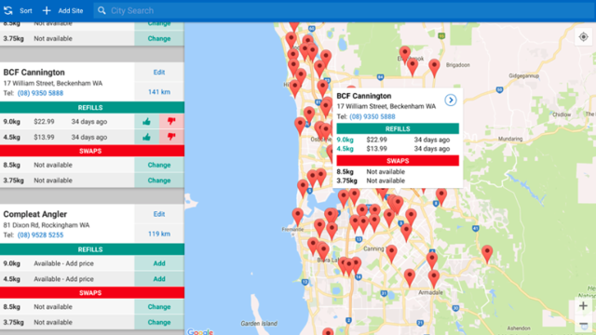
Task: Change BCF Cannington 8.5kg swap availability
Action: point(159,166)
